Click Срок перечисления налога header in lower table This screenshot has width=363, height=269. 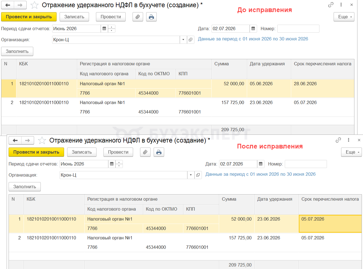(x=330, y=204)
